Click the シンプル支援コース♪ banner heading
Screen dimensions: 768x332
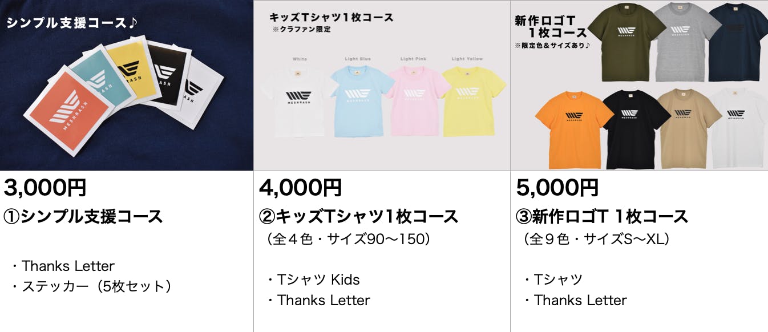pyautogui.click(x=72, y=23)
